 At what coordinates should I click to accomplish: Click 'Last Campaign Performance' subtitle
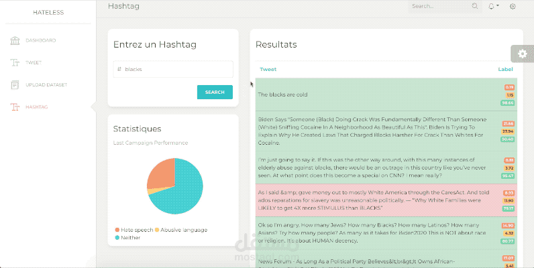pyautogui.click(x=150, y=143)
